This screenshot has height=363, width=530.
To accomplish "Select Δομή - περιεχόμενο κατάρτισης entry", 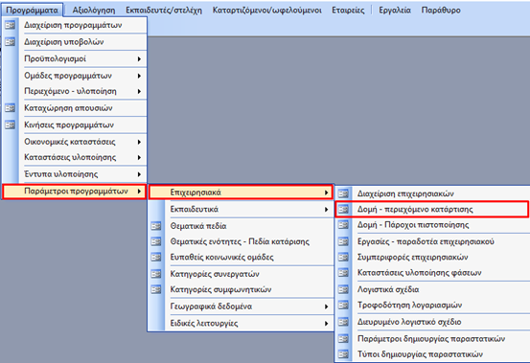I will 432,209.
